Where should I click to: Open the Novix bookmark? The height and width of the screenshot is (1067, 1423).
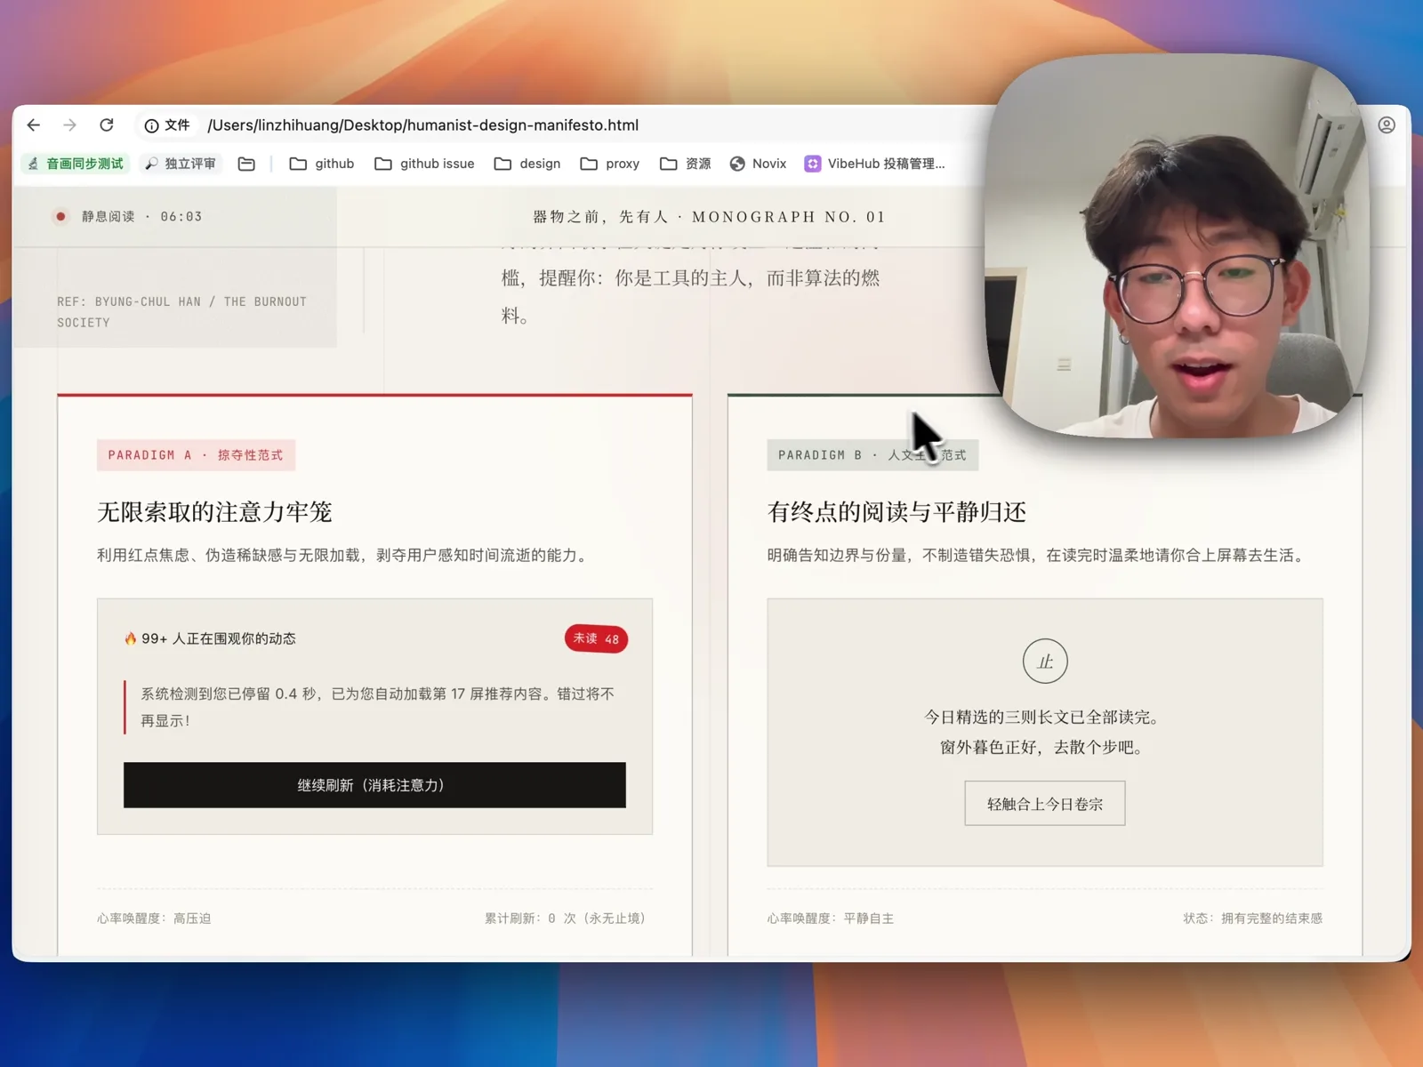(759, 164)
